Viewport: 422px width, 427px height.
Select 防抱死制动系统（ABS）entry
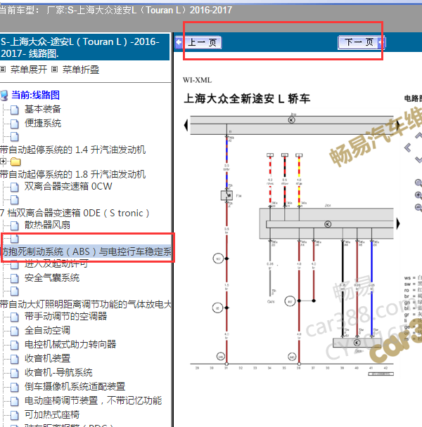[87, 251]
